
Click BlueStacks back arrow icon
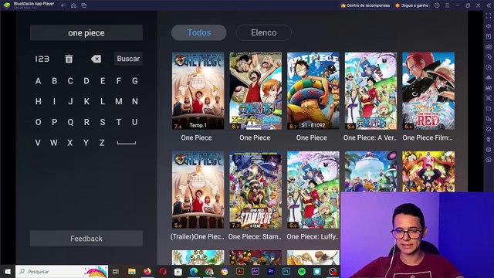(x=63, y=5)
